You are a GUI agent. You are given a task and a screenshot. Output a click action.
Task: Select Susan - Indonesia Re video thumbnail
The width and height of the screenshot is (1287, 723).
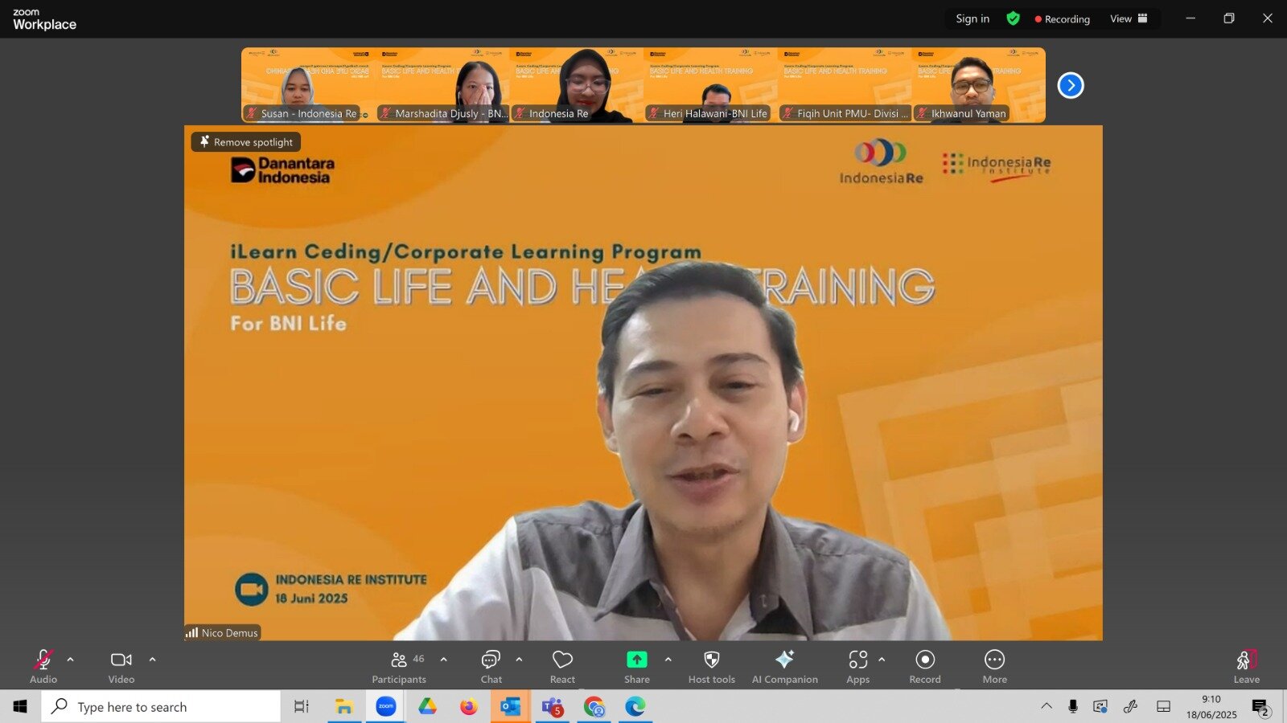(x=308, y=85)
